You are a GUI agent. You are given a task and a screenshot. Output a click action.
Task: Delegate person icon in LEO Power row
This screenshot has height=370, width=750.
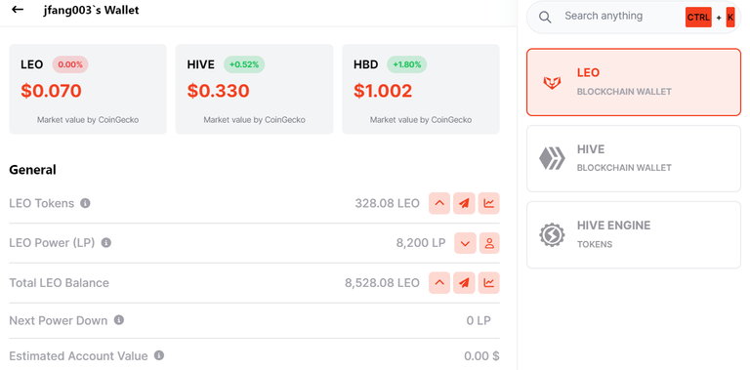(x=489, y=243)
